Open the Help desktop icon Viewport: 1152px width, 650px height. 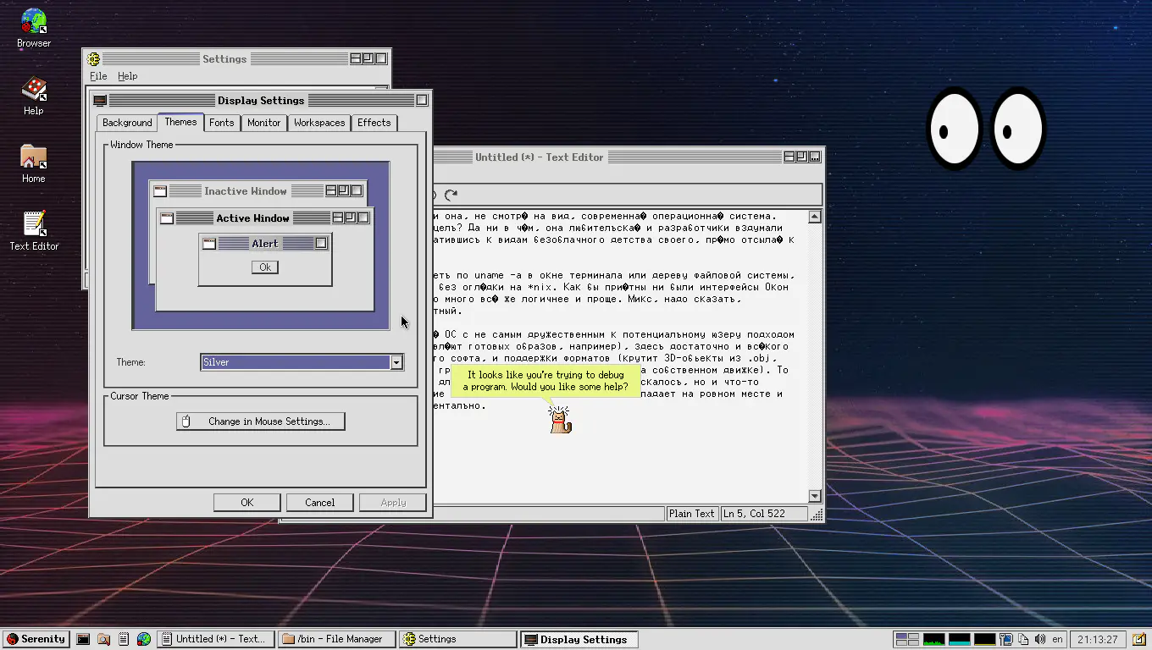[x=34, y=95]
